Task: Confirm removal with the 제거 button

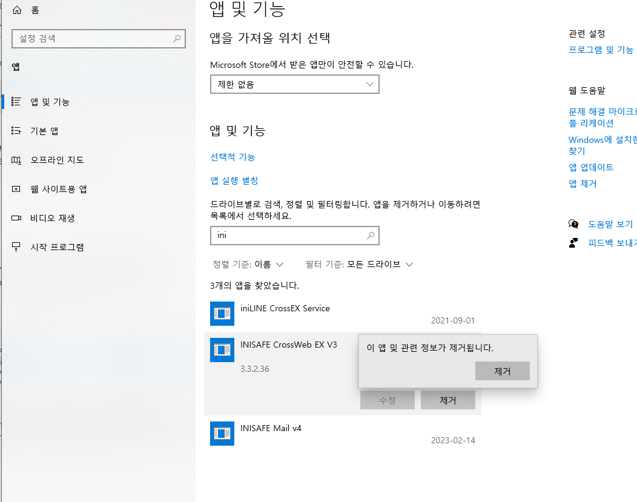Action: (502, 371)
